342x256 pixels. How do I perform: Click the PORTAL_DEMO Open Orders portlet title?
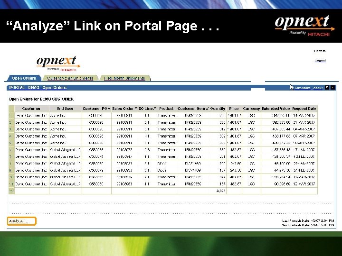point(38,88)
